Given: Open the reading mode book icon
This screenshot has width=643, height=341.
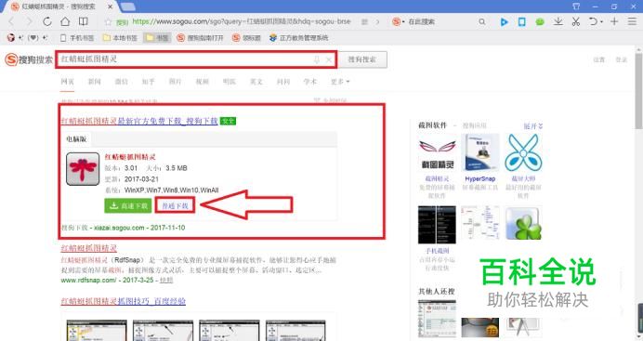Looking at the screenshot, I should click(x=84, y=21).
